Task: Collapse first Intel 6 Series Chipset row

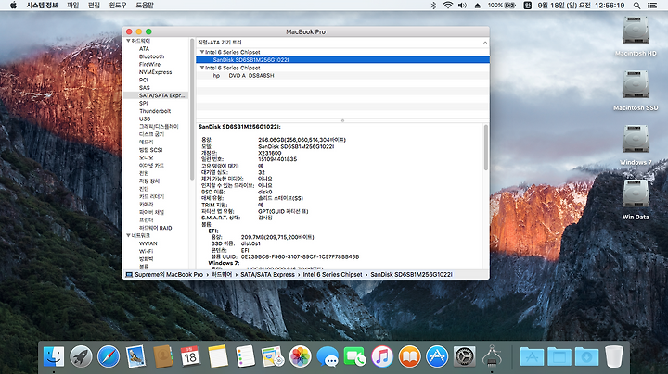Action: tap(202, 52)
